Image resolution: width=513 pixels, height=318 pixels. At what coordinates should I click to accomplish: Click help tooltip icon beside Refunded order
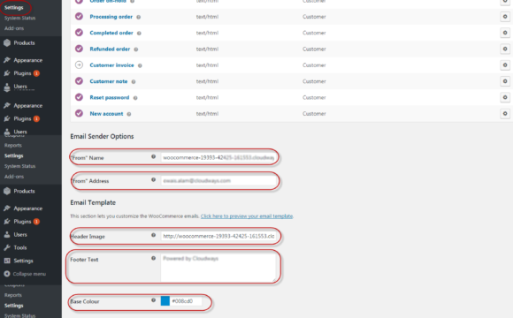(x=136, y=49)
